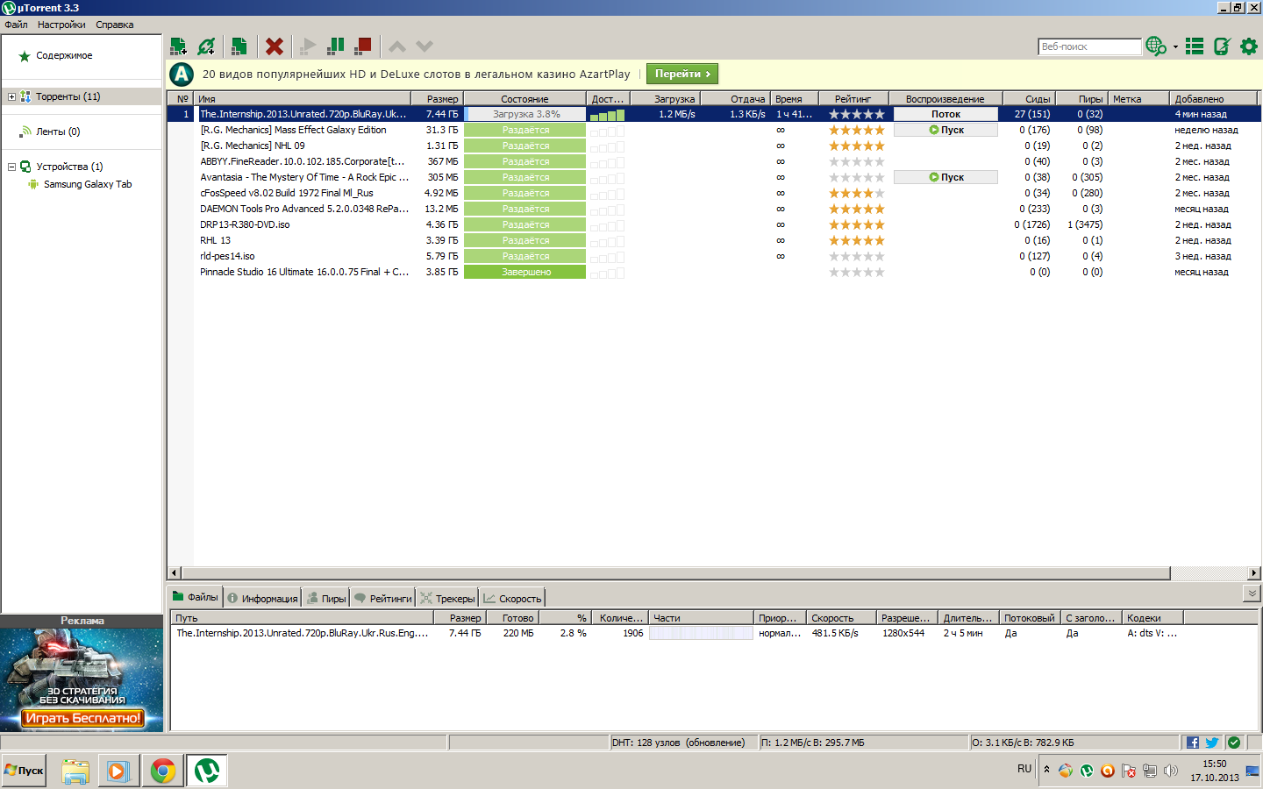Image resolution: width=1263 pixels, height=789 pixels.
Task: Open the Windows Пуск start button
Action: click(24, 771)
